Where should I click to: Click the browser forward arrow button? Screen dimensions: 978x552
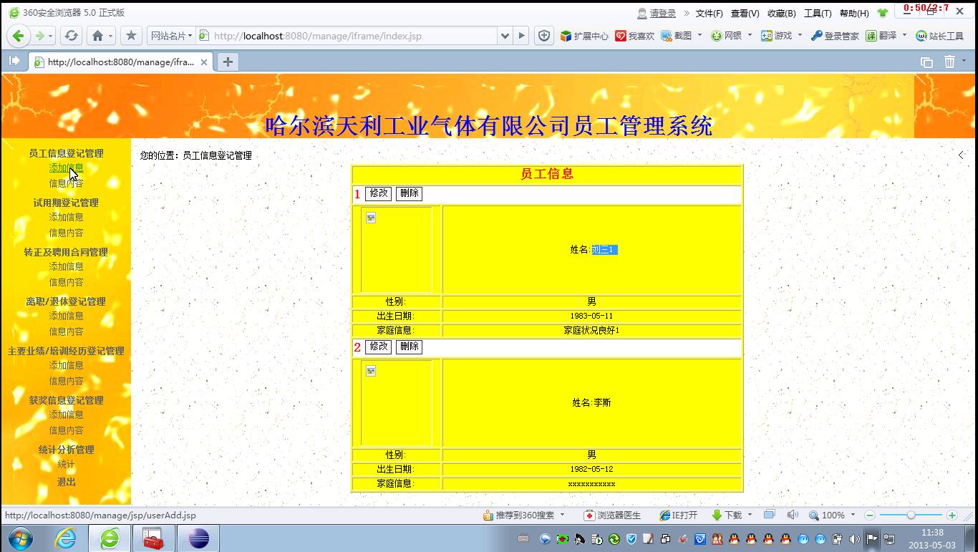[40, 36]
